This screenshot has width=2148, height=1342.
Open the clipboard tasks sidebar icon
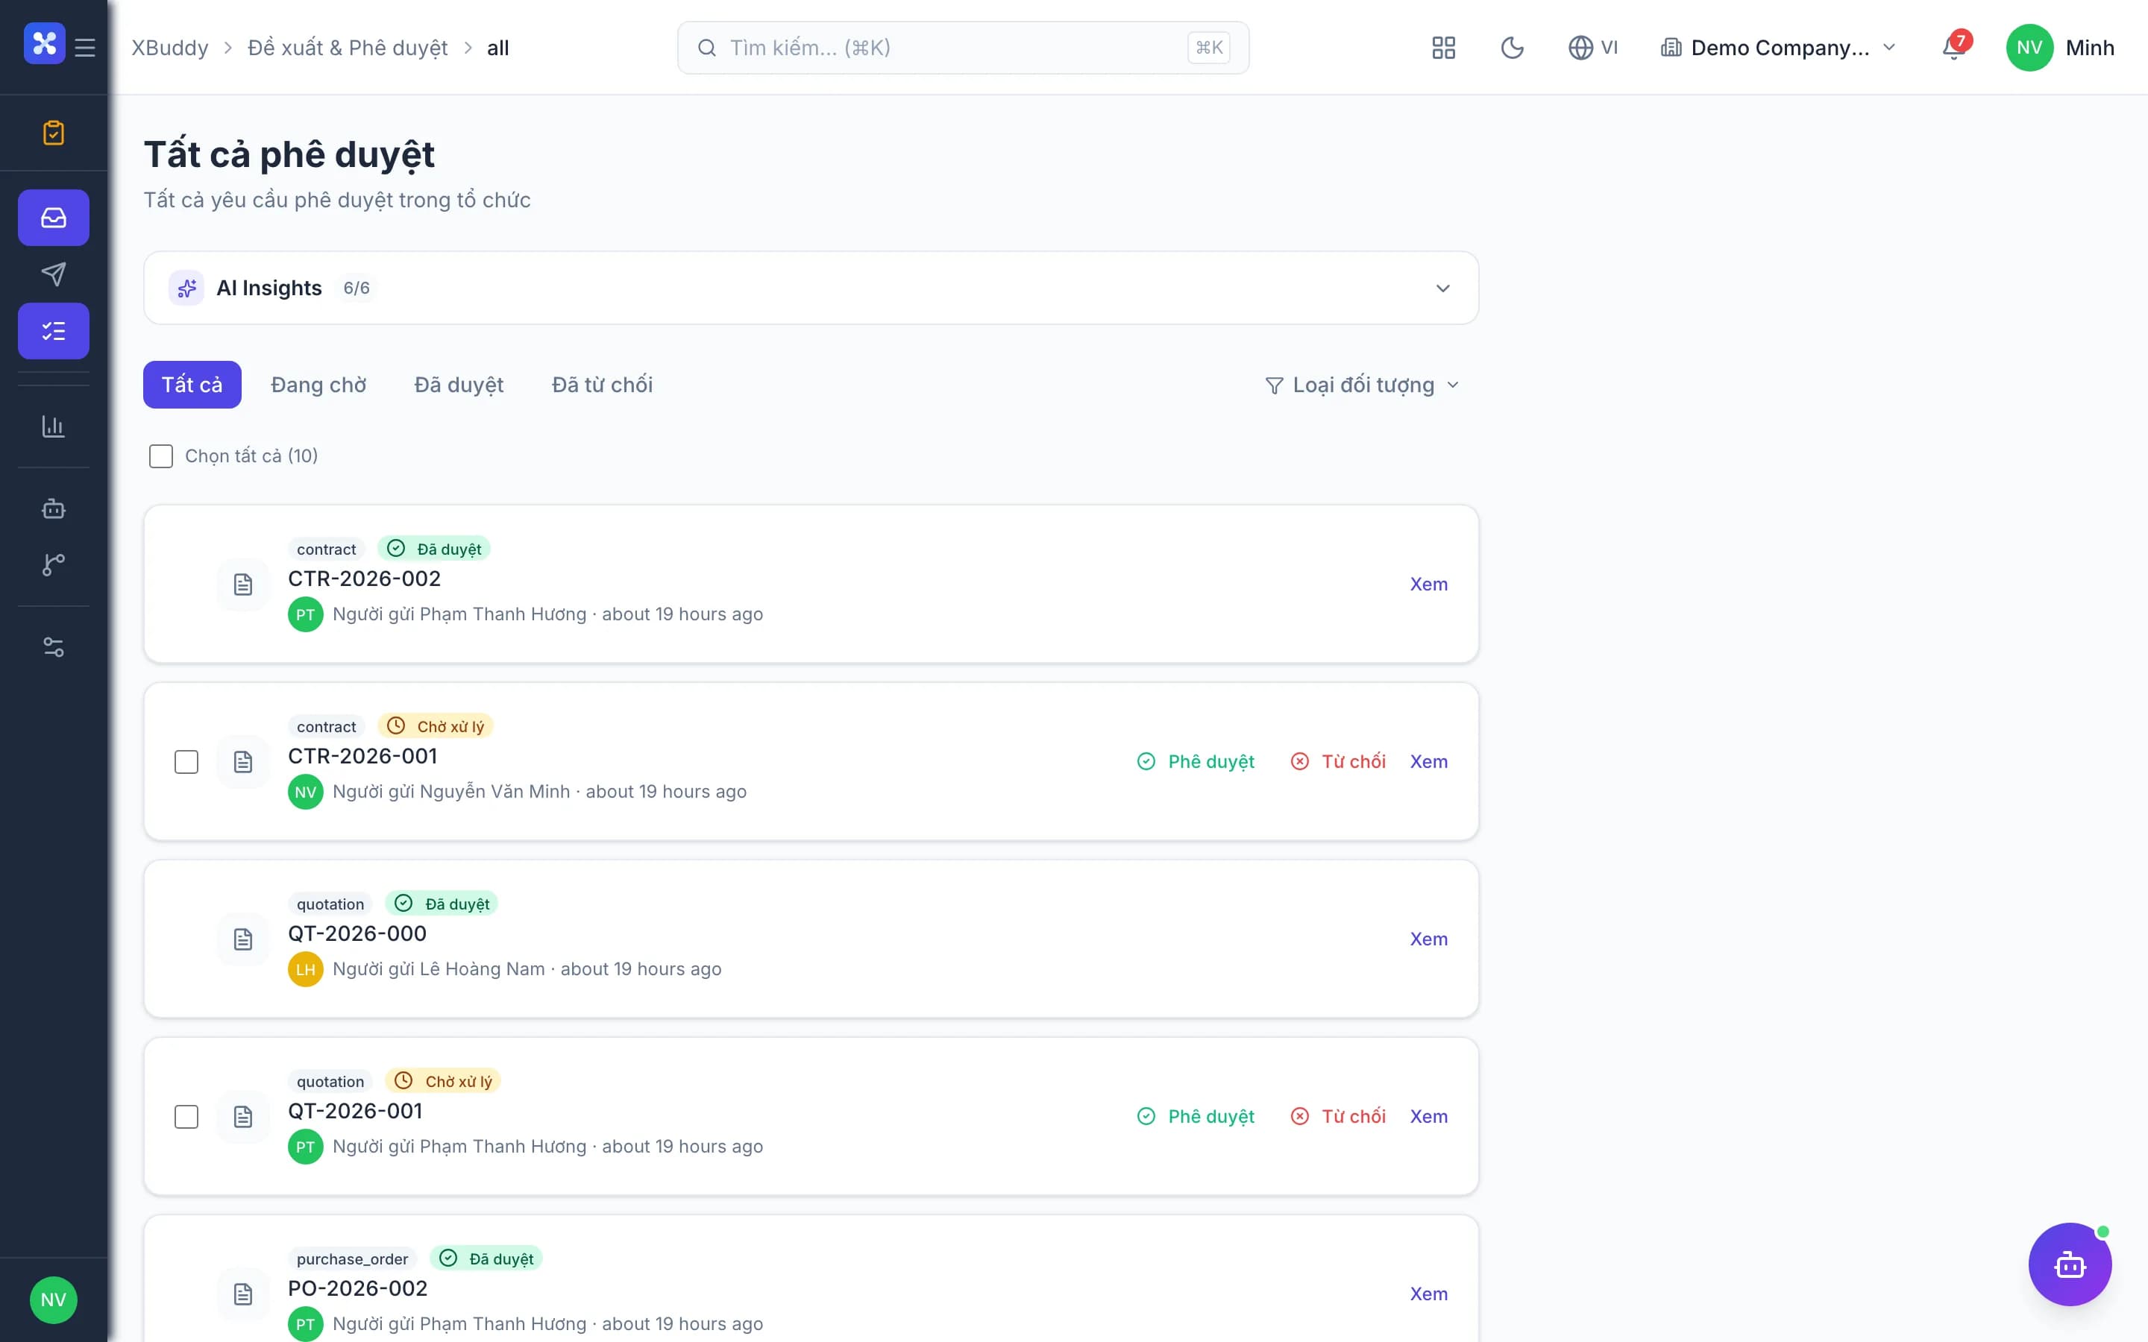point(53,133)
